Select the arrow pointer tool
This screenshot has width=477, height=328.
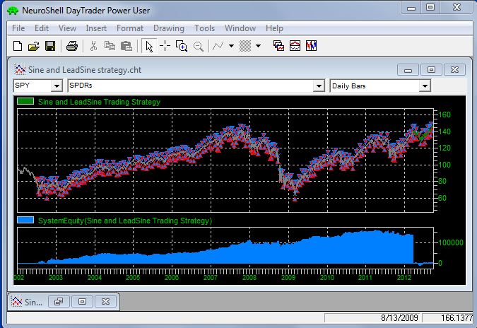pyautogui.click(x=149, y=47)
